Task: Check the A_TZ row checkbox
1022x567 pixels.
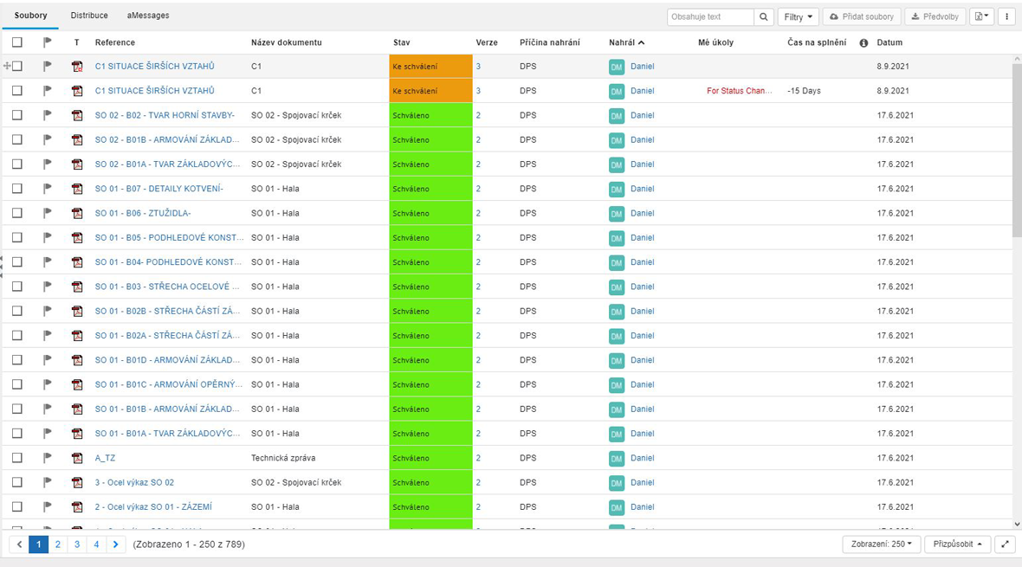Action: pos(17,458)
